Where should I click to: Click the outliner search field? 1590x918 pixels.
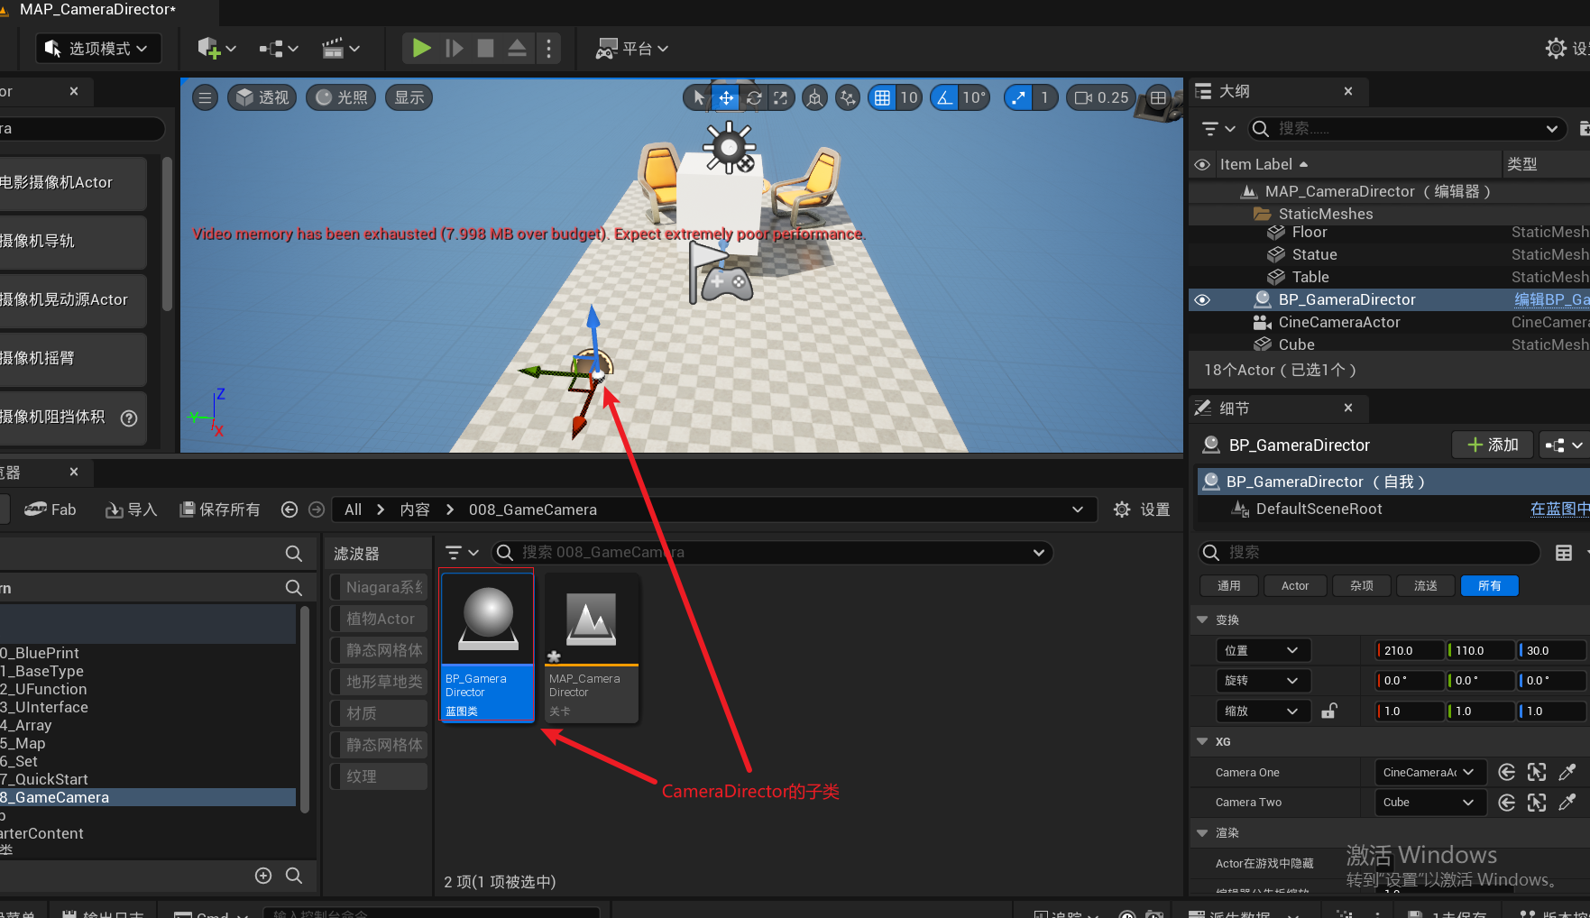tap(1405, 129)
